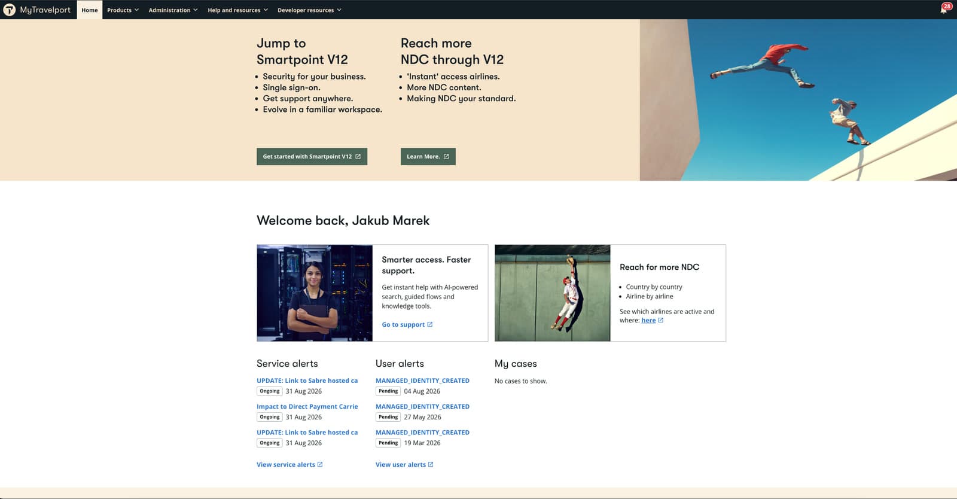Click 'Airline by airline' bullet text

(x=650, y=297)
